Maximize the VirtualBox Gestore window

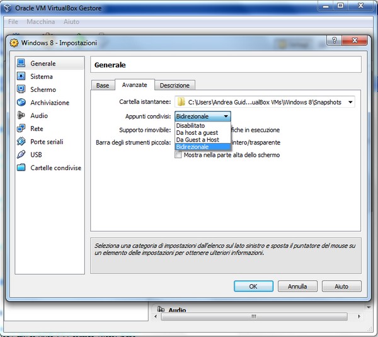click(x=340, y=6)
